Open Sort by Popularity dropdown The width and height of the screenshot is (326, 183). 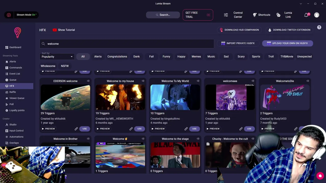(x=57, y=56)
